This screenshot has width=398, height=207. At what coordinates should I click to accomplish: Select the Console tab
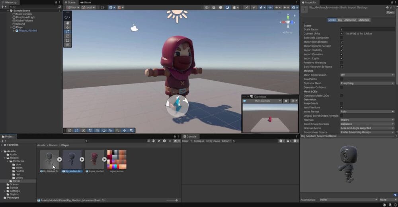(190, 136)
